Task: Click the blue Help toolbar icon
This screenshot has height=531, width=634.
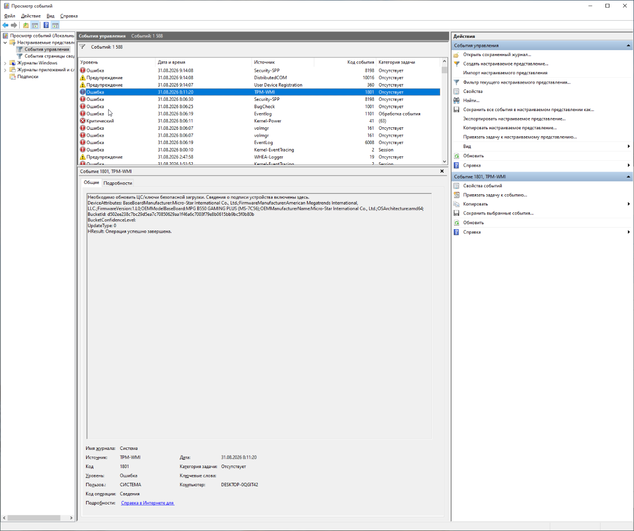Action: point(46,25)
